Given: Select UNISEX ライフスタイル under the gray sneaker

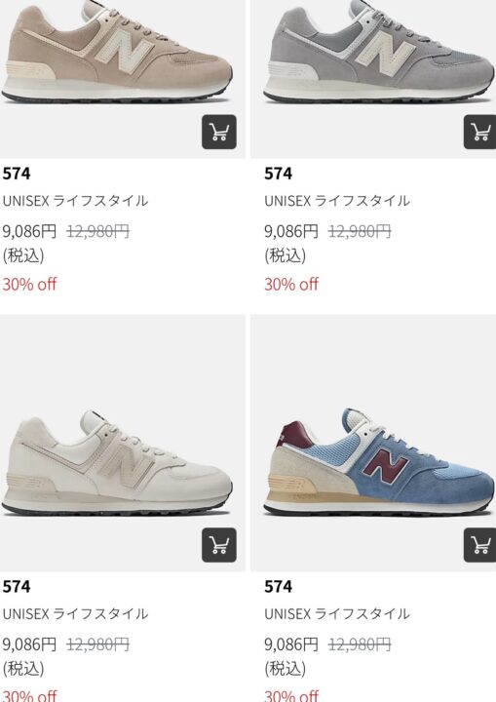Looking at the screenshot, I should [336, 201].
